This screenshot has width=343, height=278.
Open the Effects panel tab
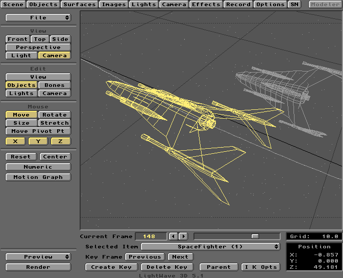tap(206, 4)
